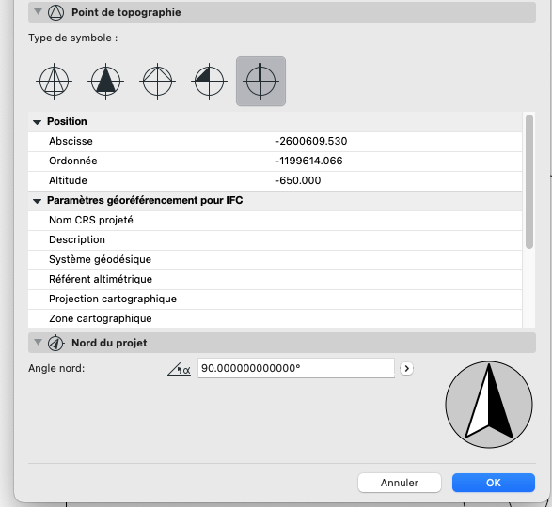Edit the Abscisse value
The height and width of the screenshot is (507, 552).
click(311, 141)
